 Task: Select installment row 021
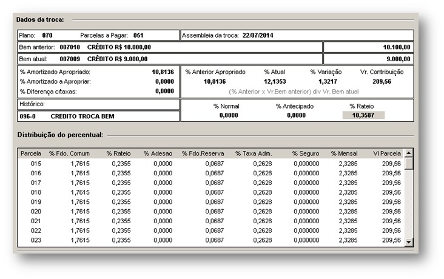(x=211, y=221)
